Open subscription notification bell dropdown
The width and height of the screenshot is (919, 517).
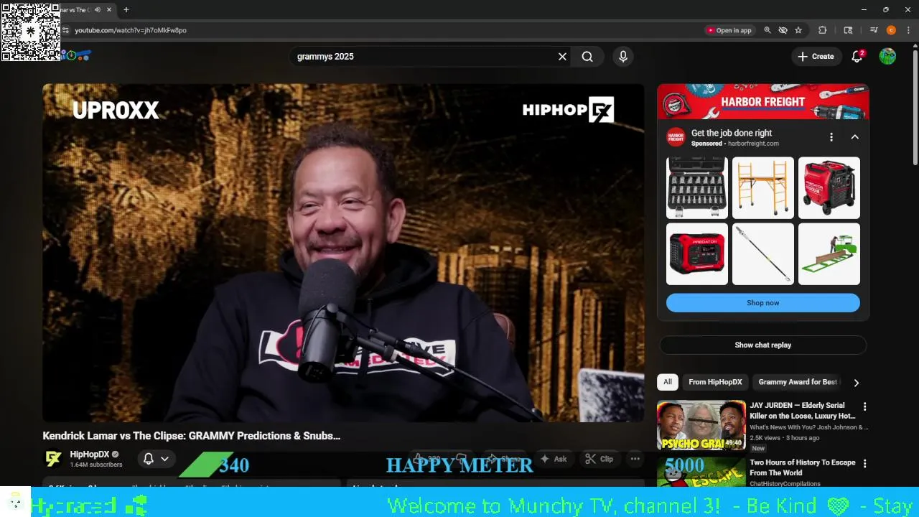156,459
